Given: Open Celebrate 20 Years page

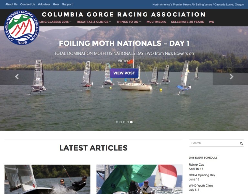Looking at the screenshot, I should coord(187,22).
